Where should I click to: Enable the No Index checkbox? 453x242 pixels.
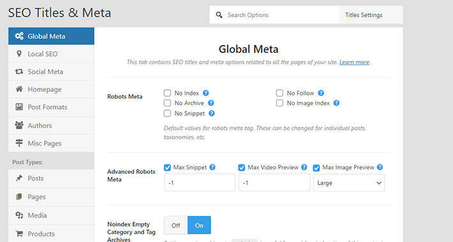[x=167, y=93]
